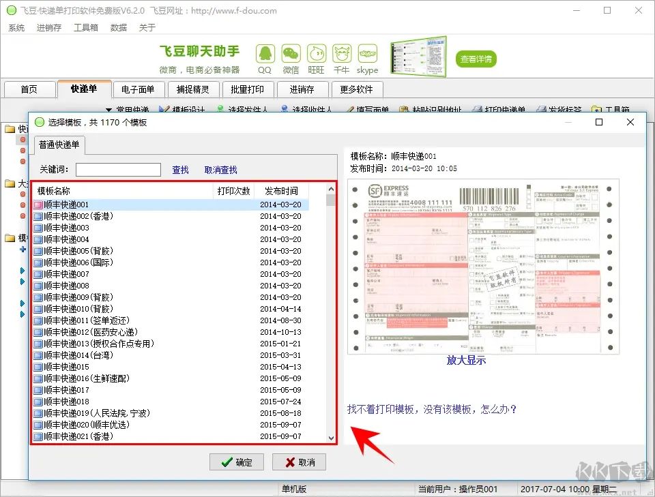
Task: Switch to the 电子面单 tab
Action: tap(138, 89)
